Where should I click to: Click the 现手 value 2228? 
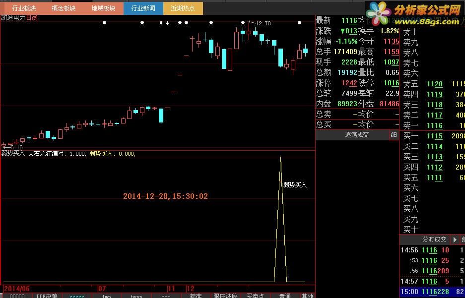point(349,62)
